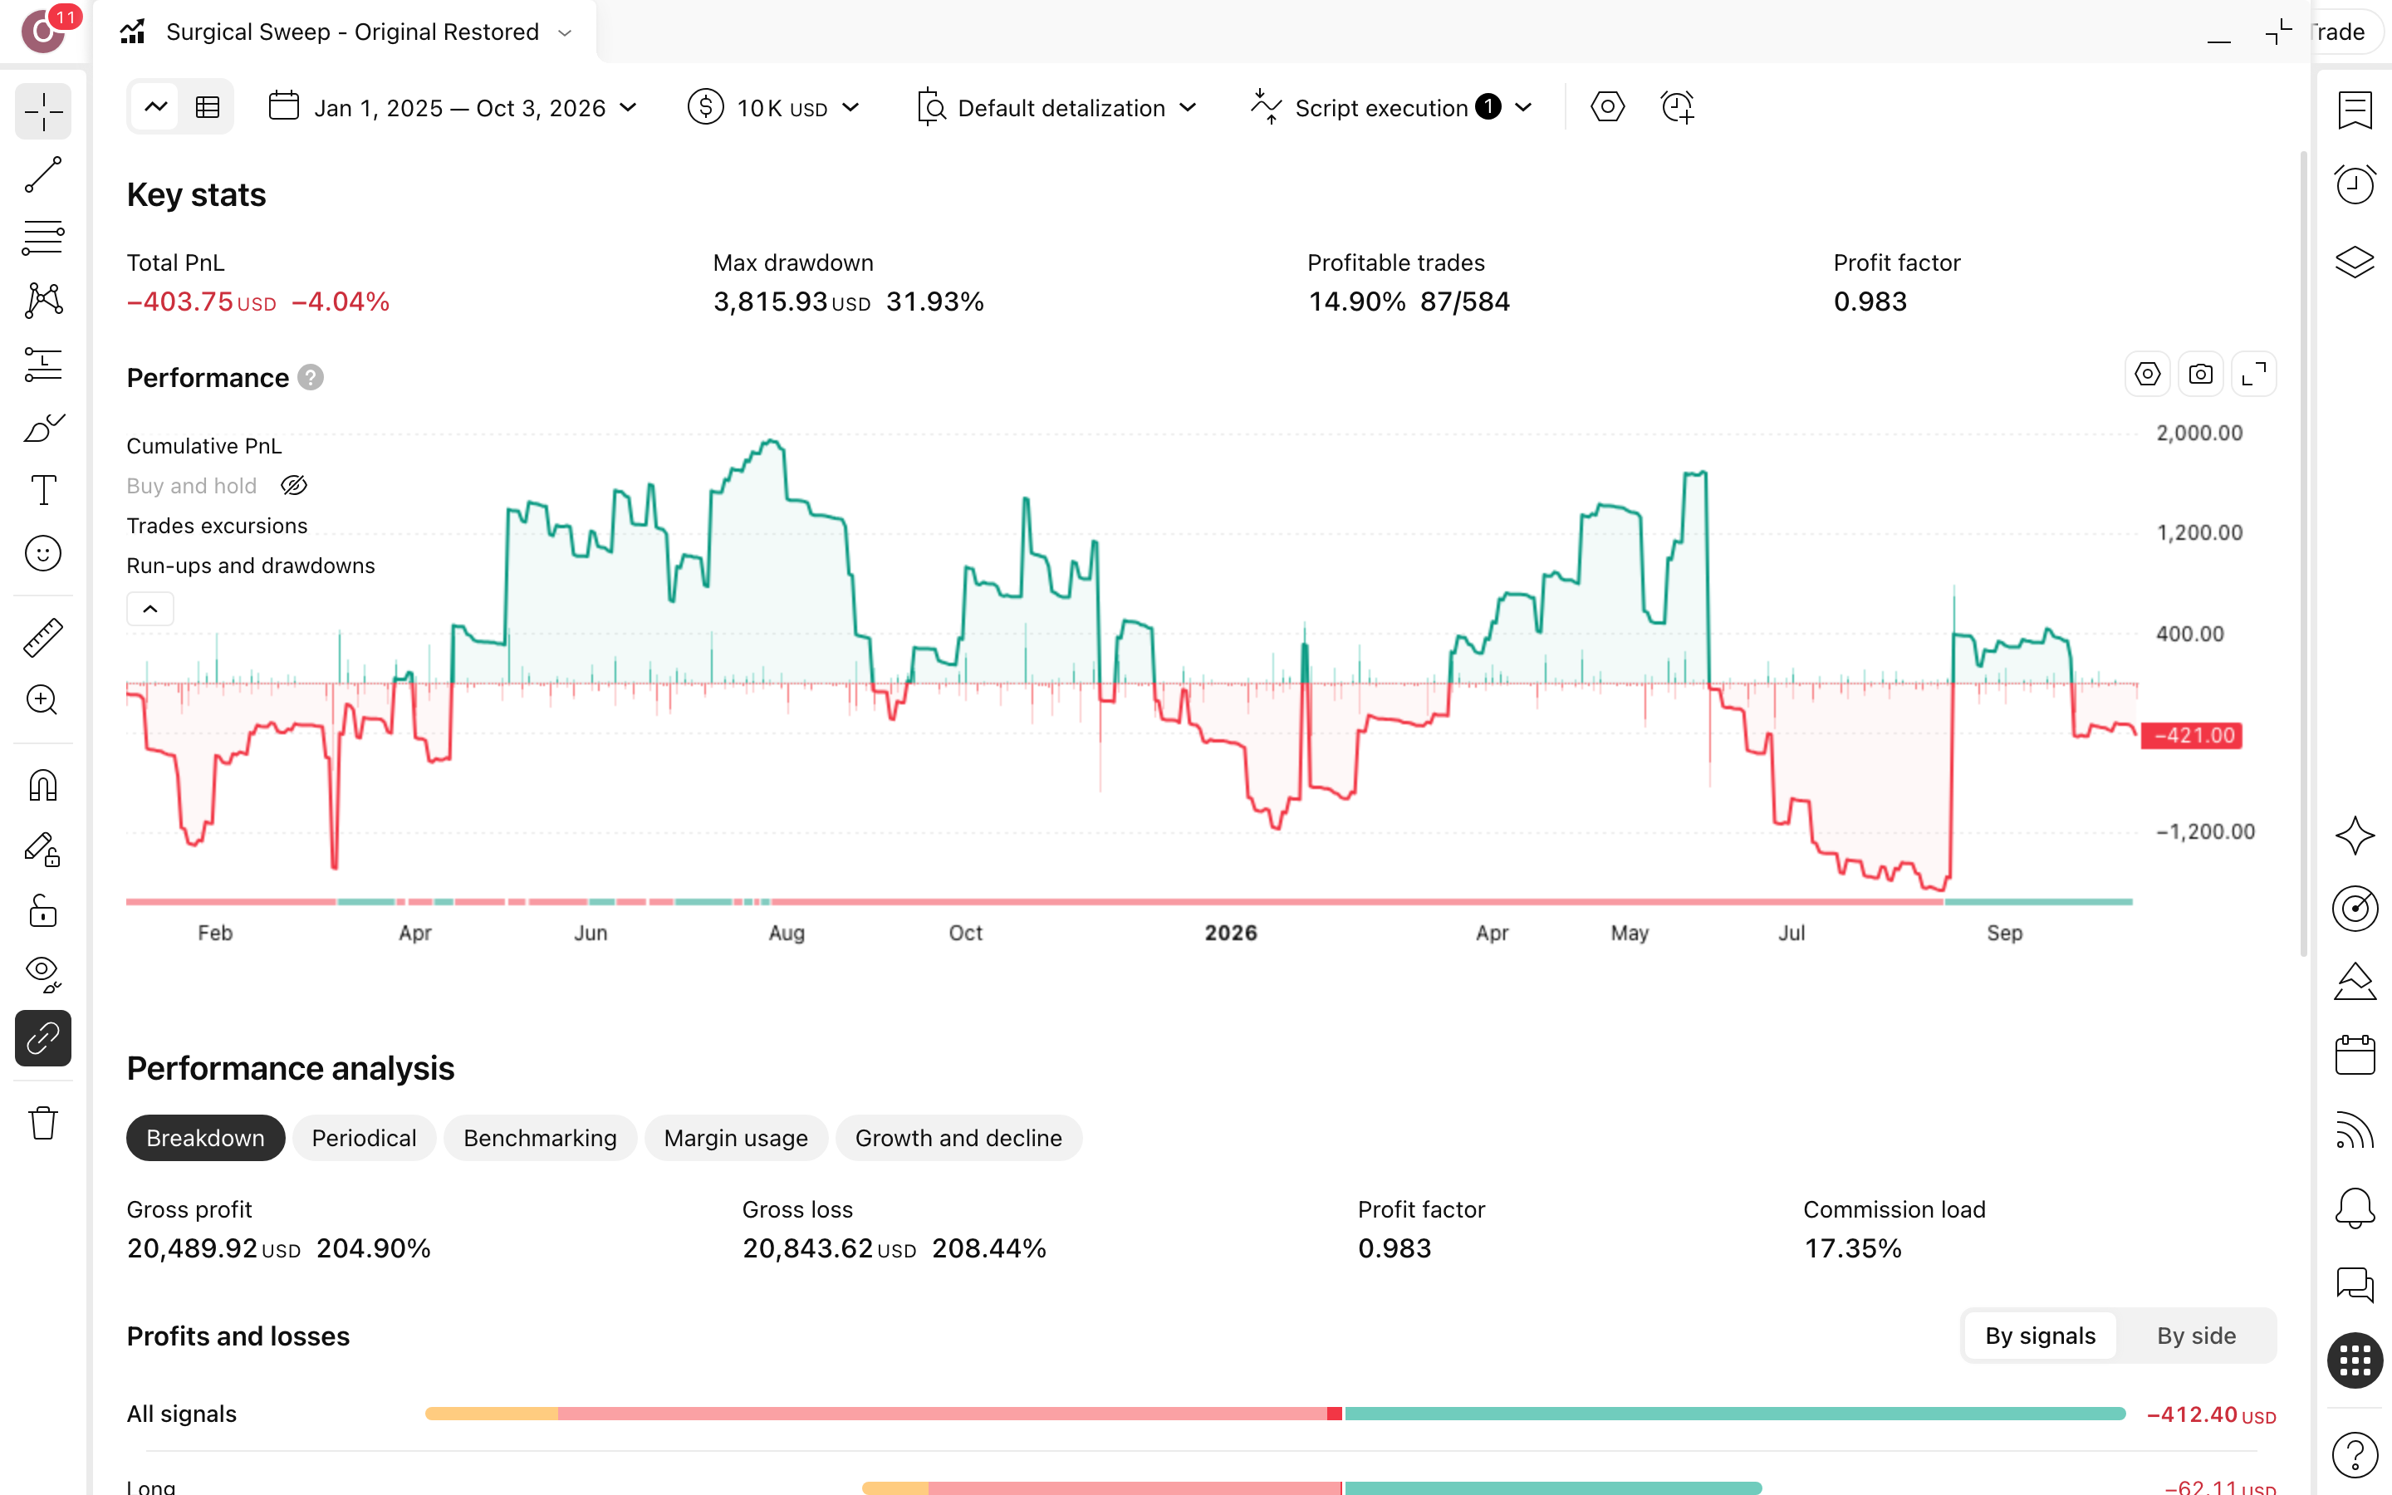This screenshot has height=1495, width=2392.
Task: Open the alerts clock panel
Action: pyautogui.click(x=2355, y=185)
